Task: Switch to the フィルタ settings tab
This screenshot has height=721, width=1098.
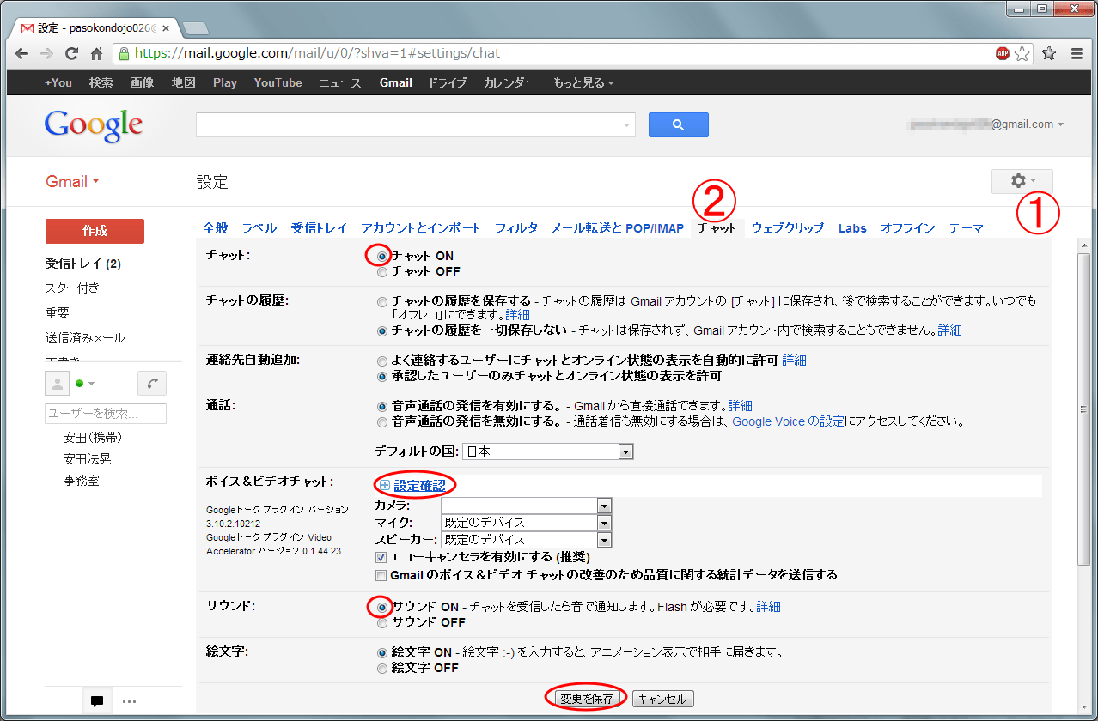Action: point(516,228)
